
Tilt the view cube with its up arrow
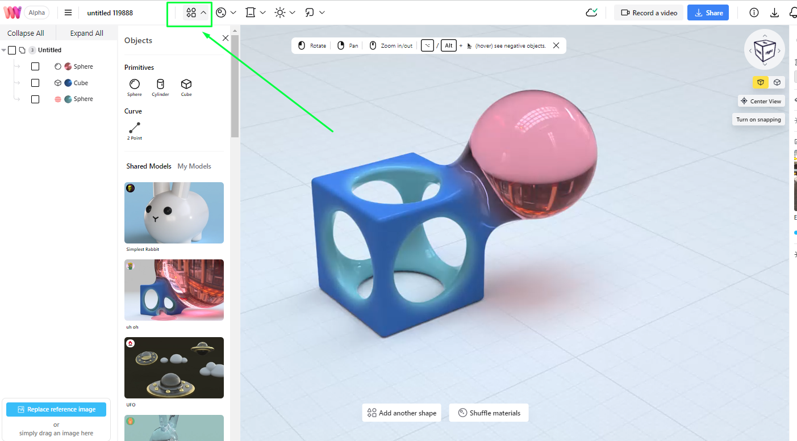pyautogui.click(x=765, y=35)
